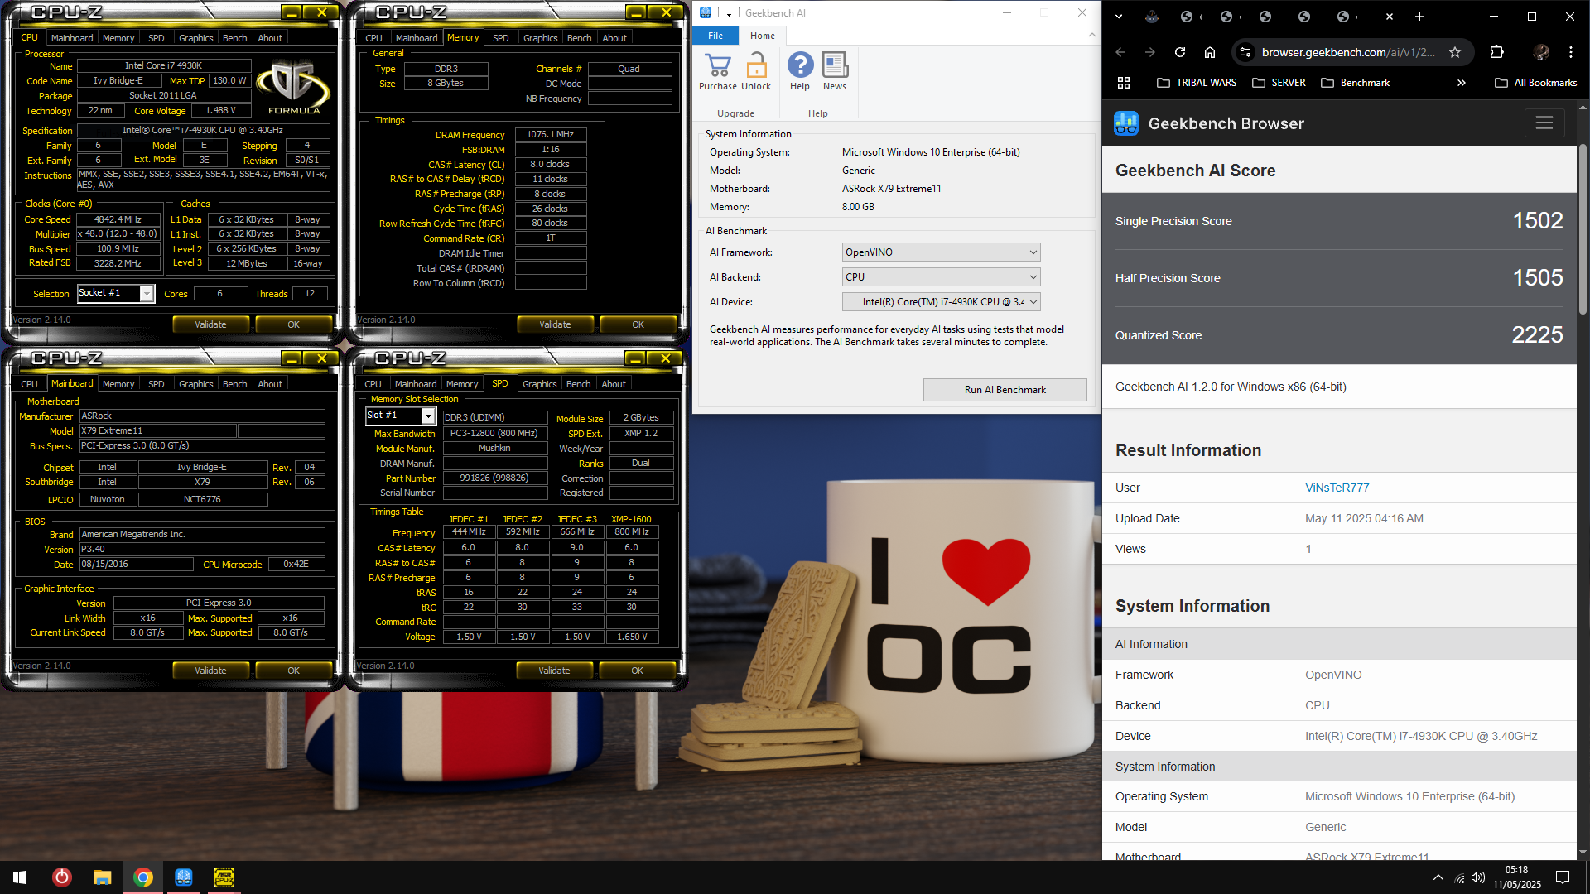The image size is (1590, 894).
Task: Open the Benchmark bookmarks folder
Action: [x=1356, y=83]
